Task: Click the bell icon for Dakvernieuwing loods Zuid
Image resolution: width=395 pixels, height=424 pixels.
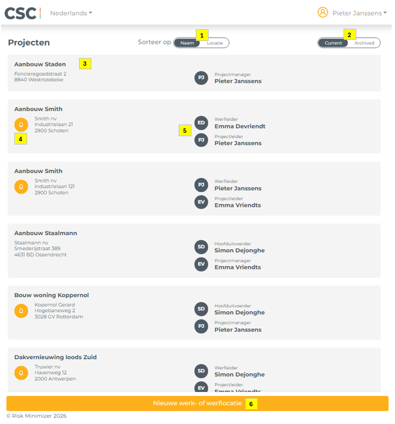Action: coord(21,373)
